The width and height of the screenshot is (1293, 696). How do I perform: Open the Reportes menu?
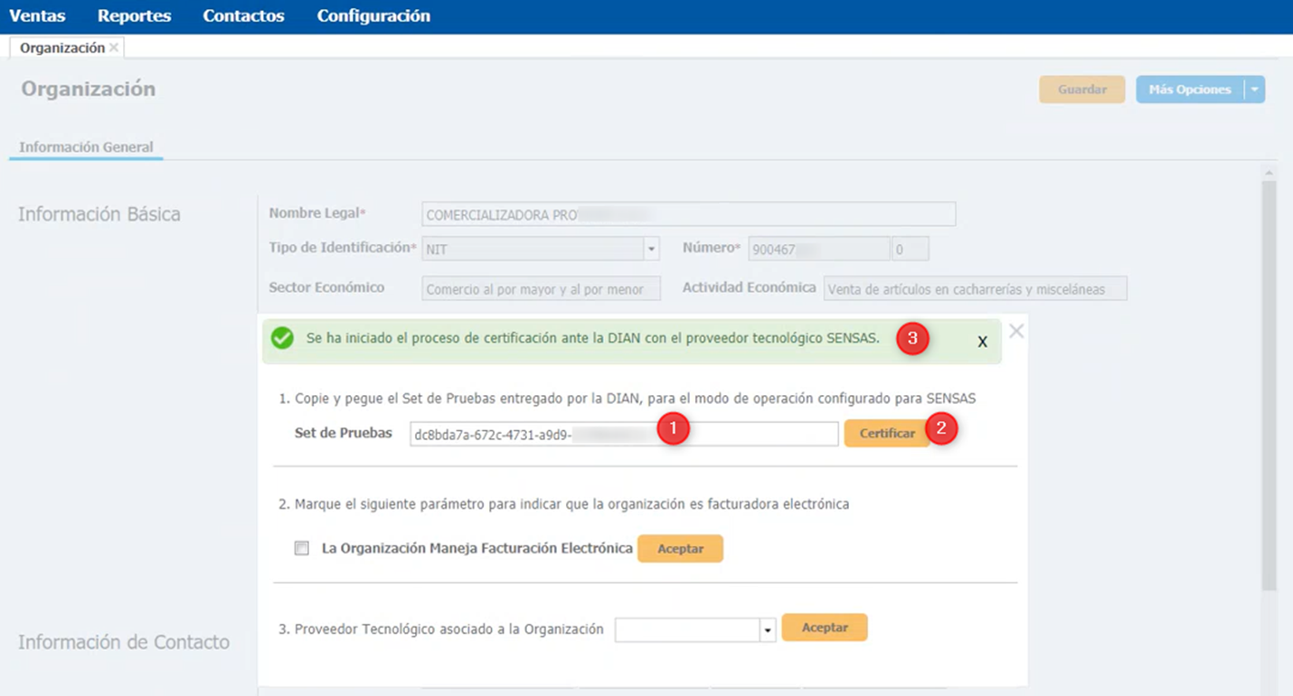[134, 16]
